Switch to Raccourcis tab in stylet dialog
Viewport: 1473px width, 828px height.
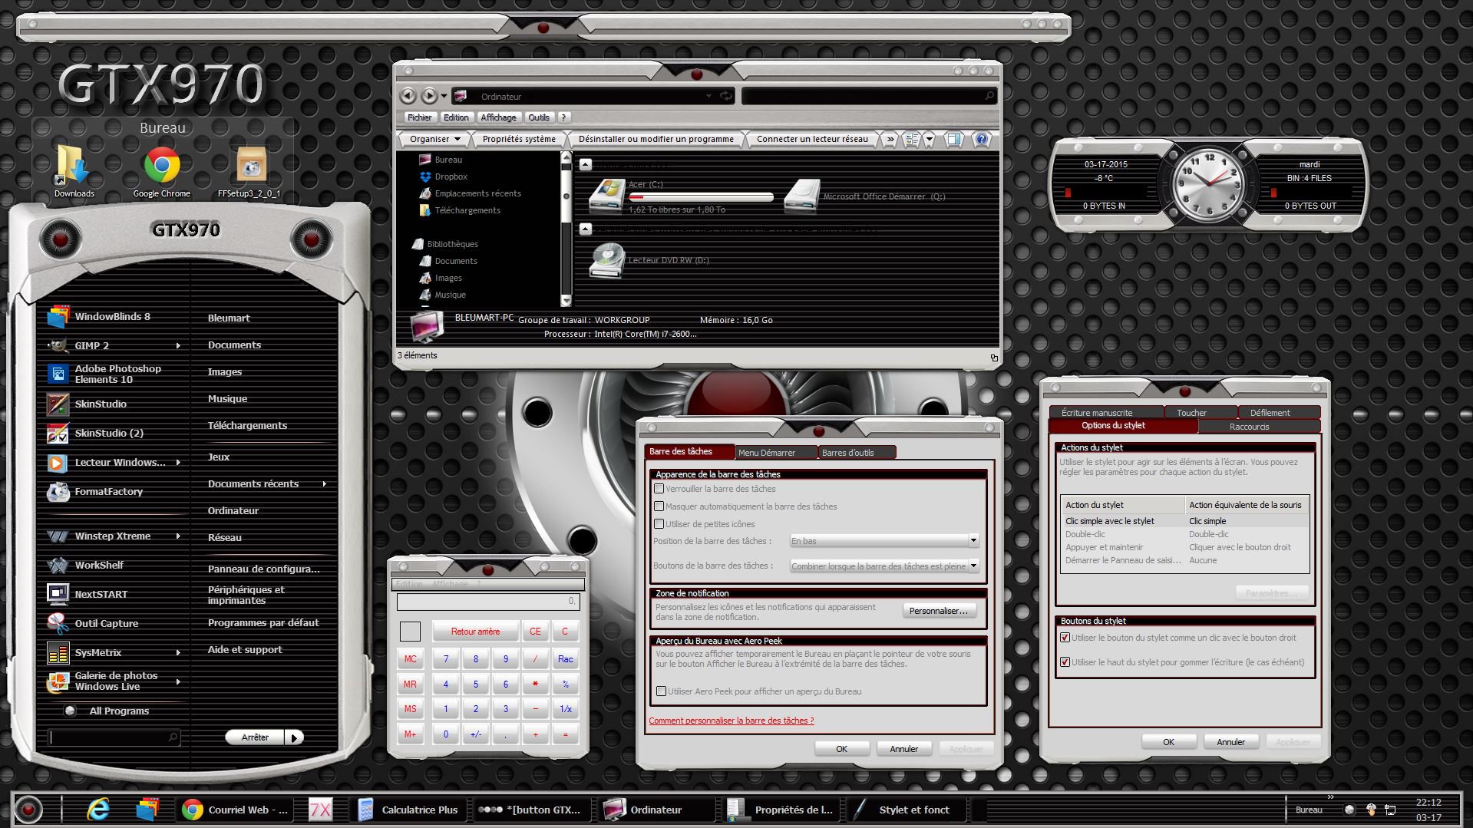pos(1259,427)
